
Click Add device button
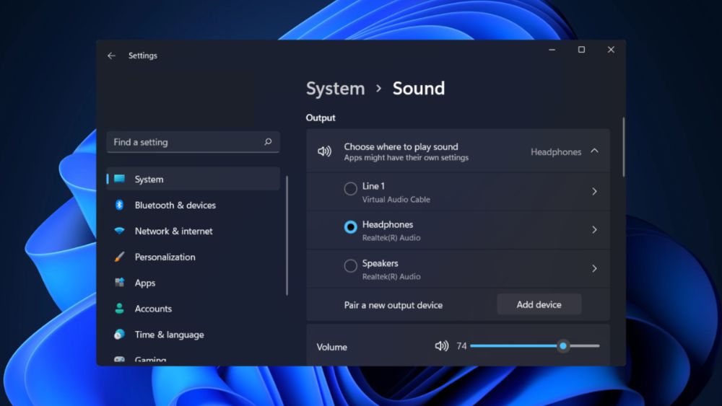(x=539, y=304)
